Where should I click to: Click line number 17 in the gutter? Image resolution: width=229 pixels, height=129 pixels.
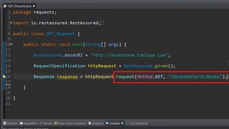coord(8,82)
